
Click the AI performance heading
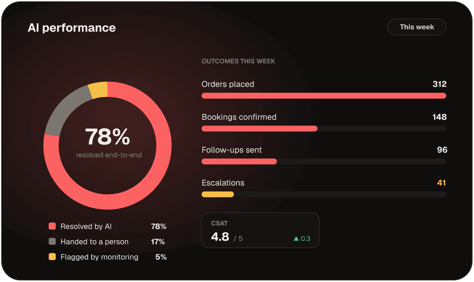72,28
